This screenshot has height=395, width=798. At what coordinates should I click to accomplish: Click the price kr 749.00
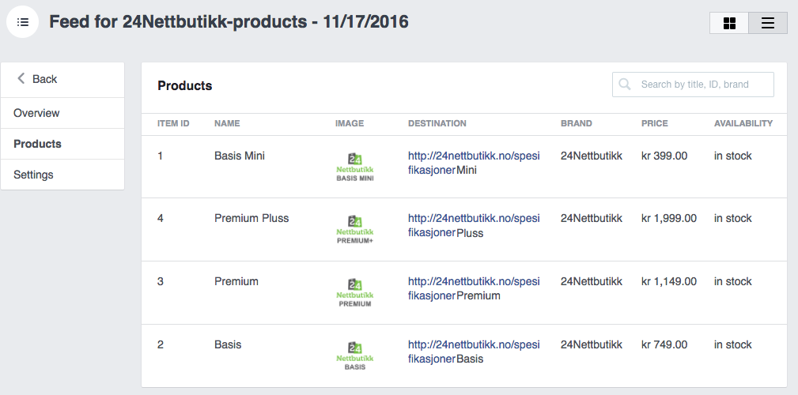pyautogui.click(x=664, y=344)
